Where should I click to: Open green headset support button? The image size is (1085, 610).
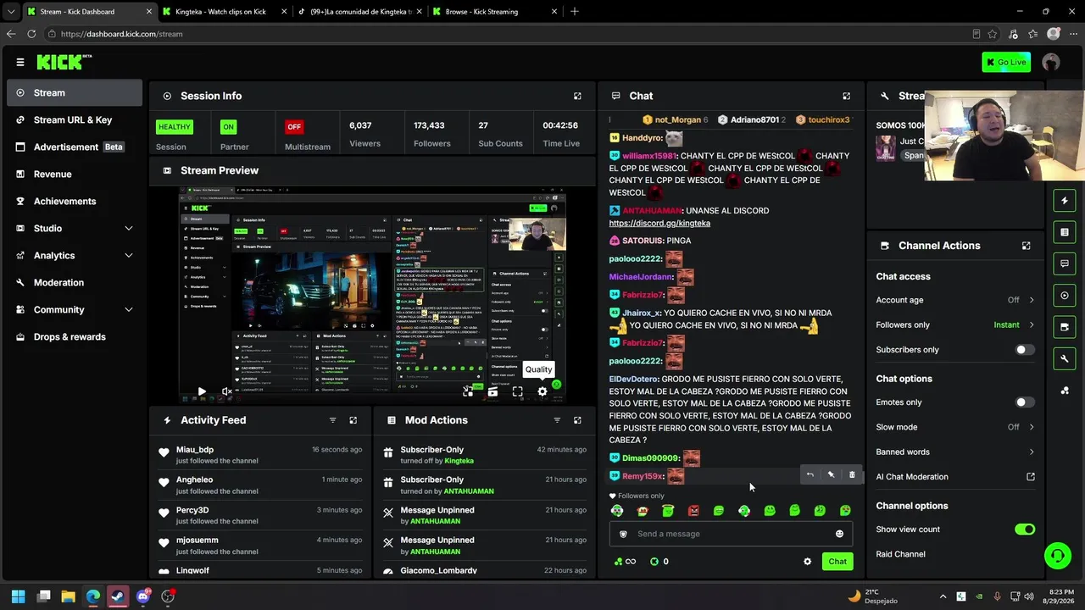1057,556
